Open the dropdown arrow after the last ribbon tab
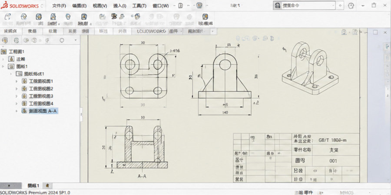 pyautogui.click(x=212, y=32)
